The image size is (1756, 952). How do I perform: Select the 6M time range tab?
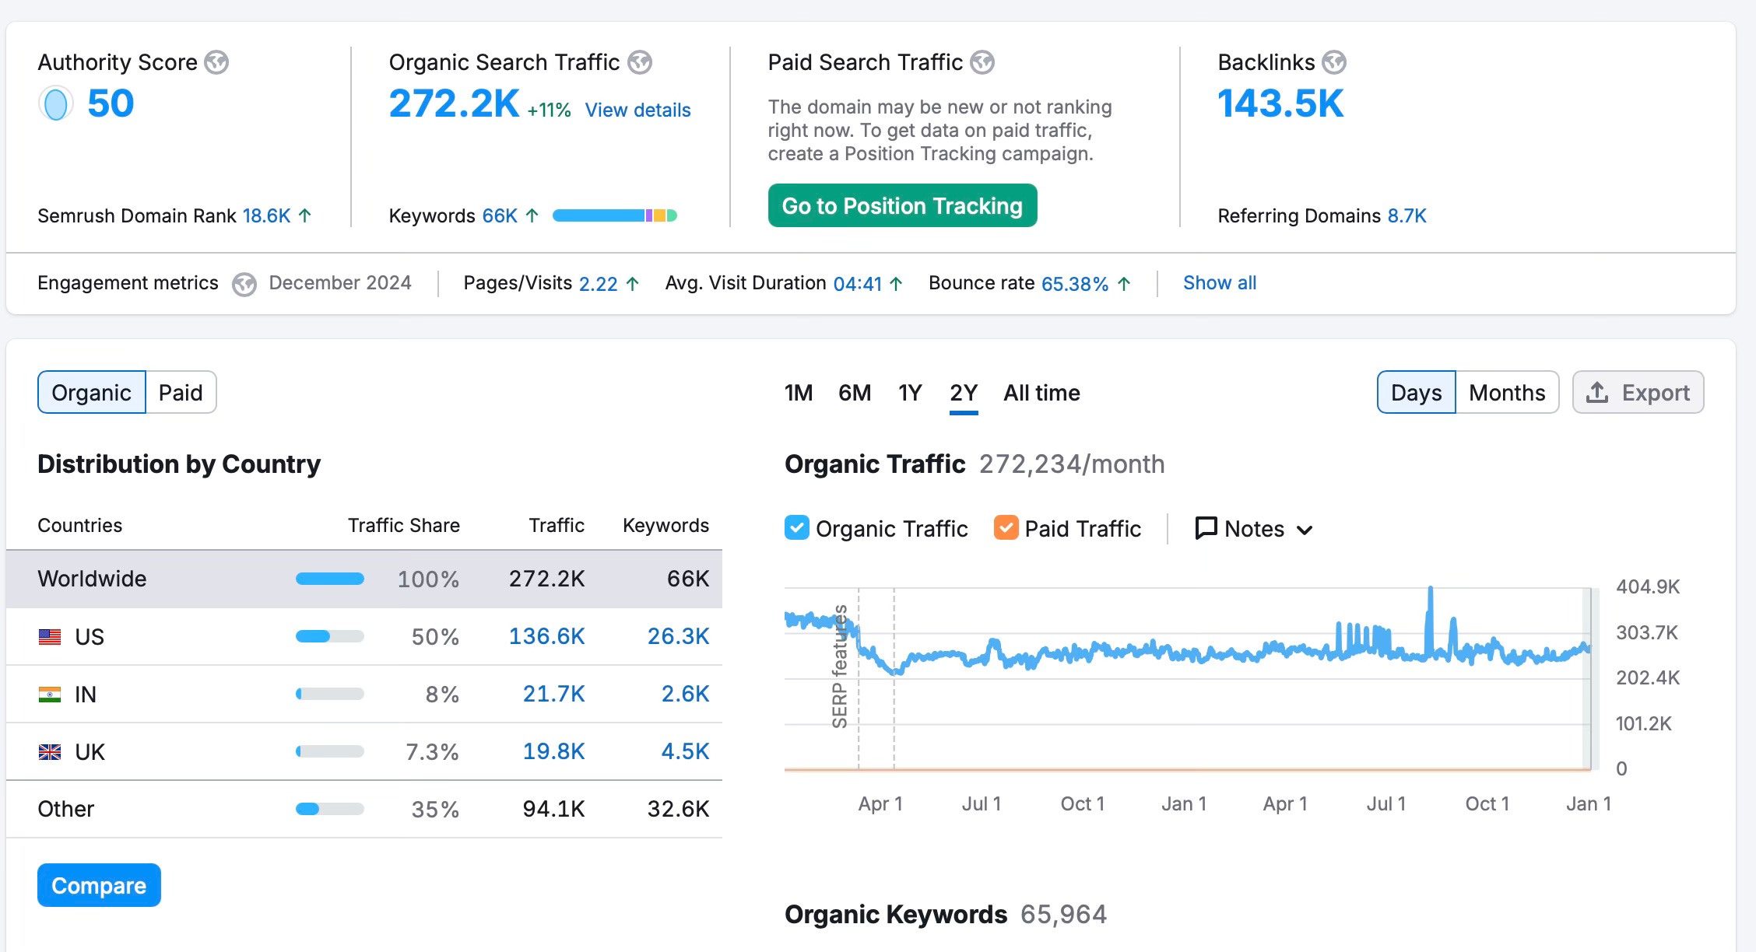854,393
